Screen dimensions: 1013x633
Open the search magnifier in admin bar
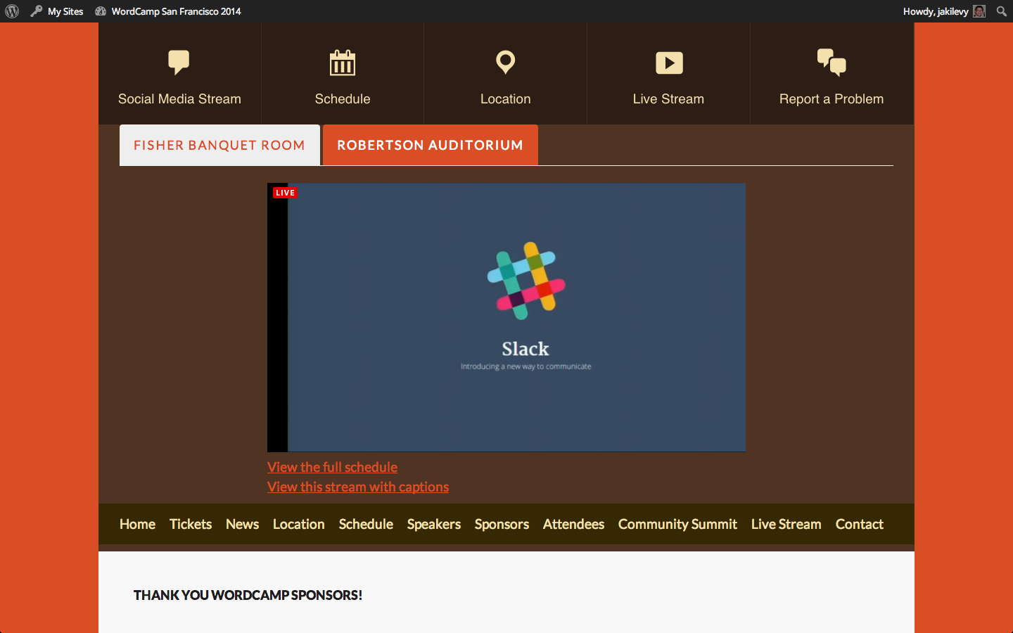click(x=1001, y=11)
